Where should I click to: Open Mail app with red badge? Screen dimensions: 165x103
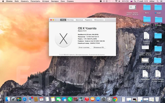30,99
